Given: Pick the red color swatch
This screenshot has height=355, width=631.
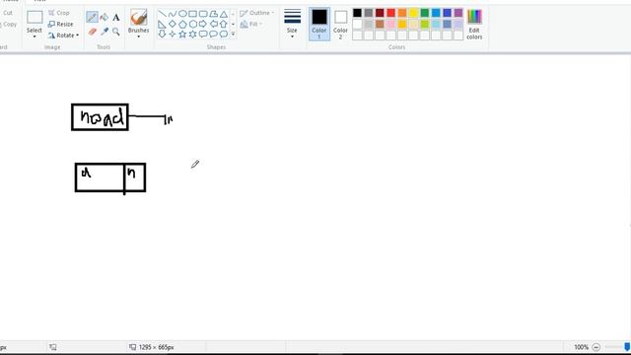Looking at the screenshot, I should coord(390,13).
